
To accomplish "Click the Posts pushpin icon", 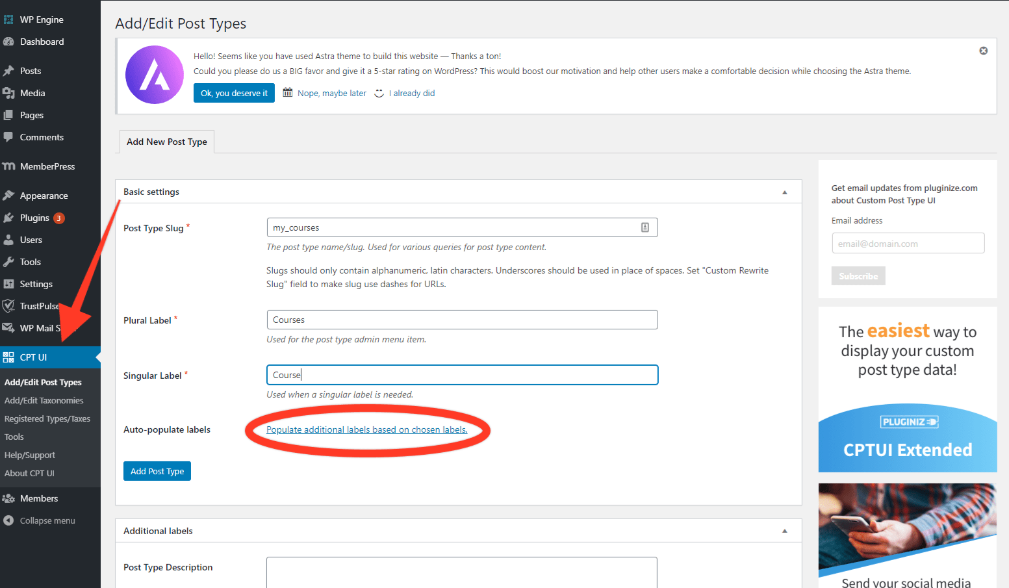I will point(8,71).
